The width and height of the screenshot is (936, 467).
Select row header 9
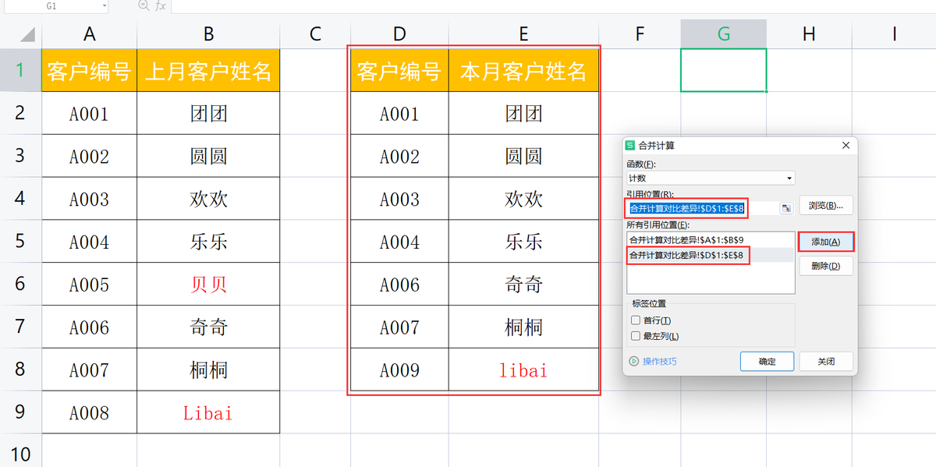pyautogui.click(x=21, y=412)
